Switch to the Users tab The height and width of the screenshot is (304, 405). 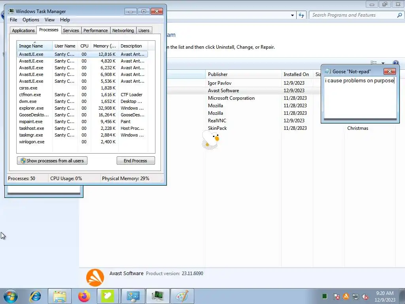144,30
